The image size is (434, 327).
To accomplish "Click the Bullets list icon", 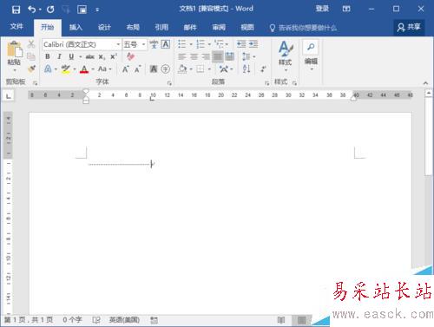I will pos(182,44).
